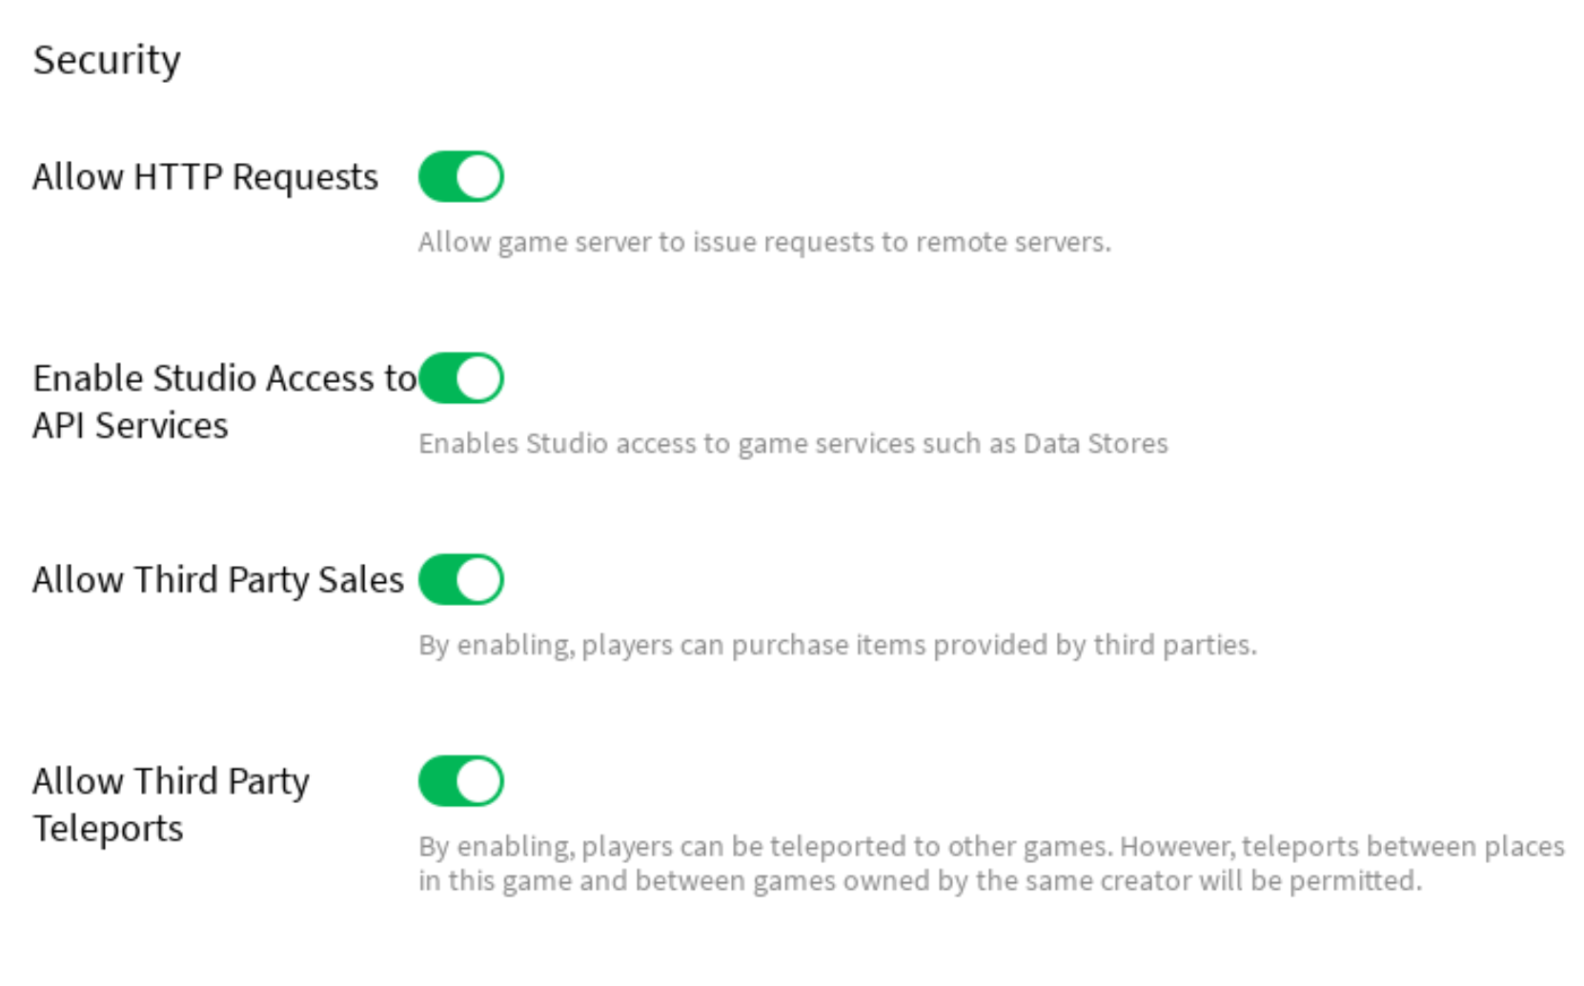Click white knob of Third Party Sales toggle
1584x986 pixels.
(x=478, y=579)
